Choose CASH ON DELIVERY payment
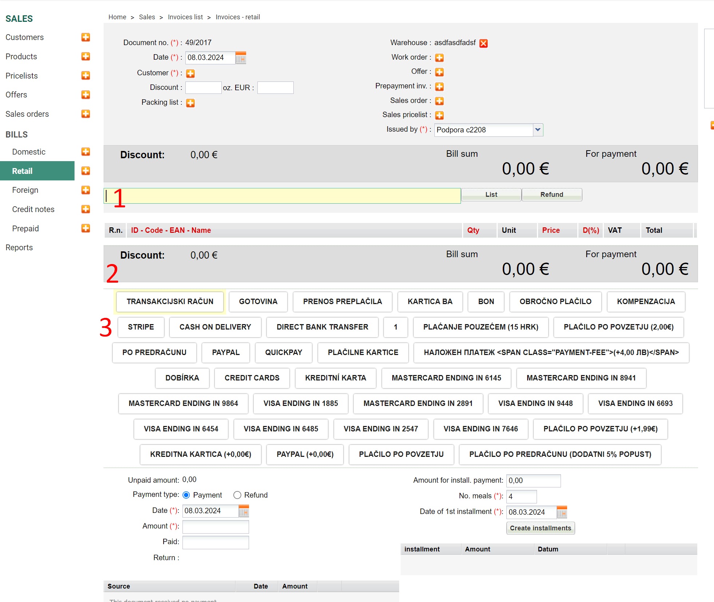This screenshot has height=602, width=714. point(215,327)
